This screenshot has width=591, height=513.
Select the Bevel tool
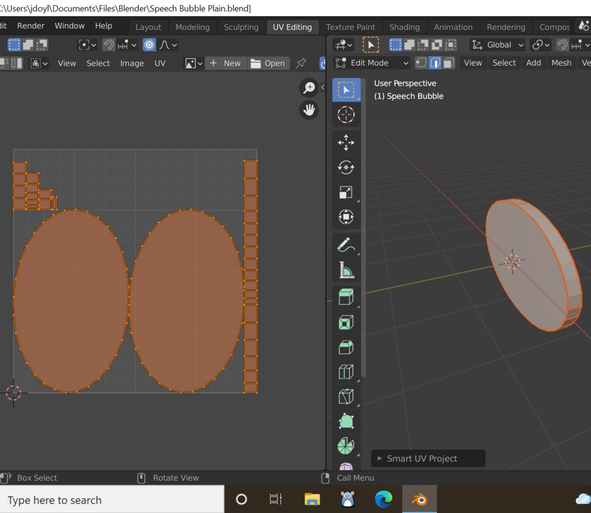(x=346, y=347)
